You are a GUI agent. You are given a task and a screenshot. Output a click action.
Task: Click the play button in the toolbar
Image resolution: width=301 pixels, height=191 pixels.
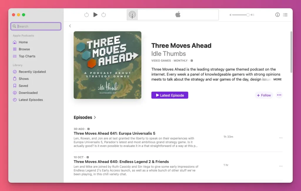pos(95,15)
